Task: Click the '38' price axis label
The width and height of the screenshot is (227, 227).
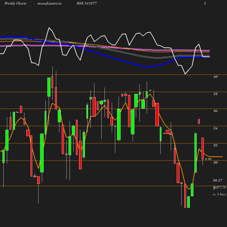Action: (x=215, y=94)
